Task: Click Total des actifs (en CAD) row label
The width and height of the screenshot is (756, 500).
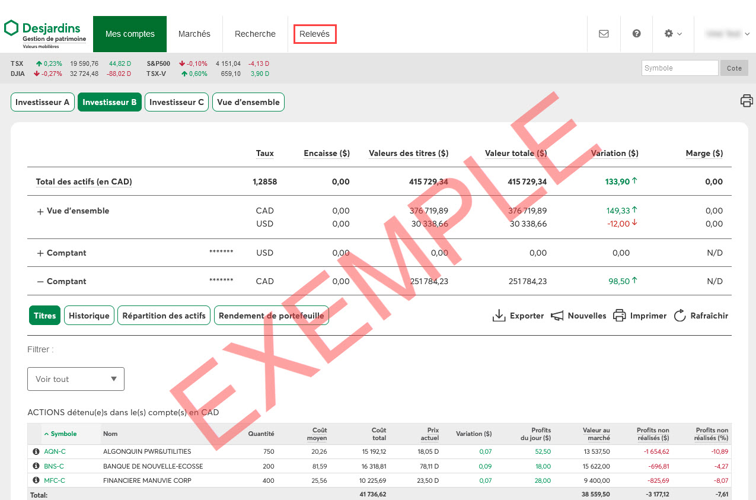Action: pyautogui.click(x=84, y=182)
